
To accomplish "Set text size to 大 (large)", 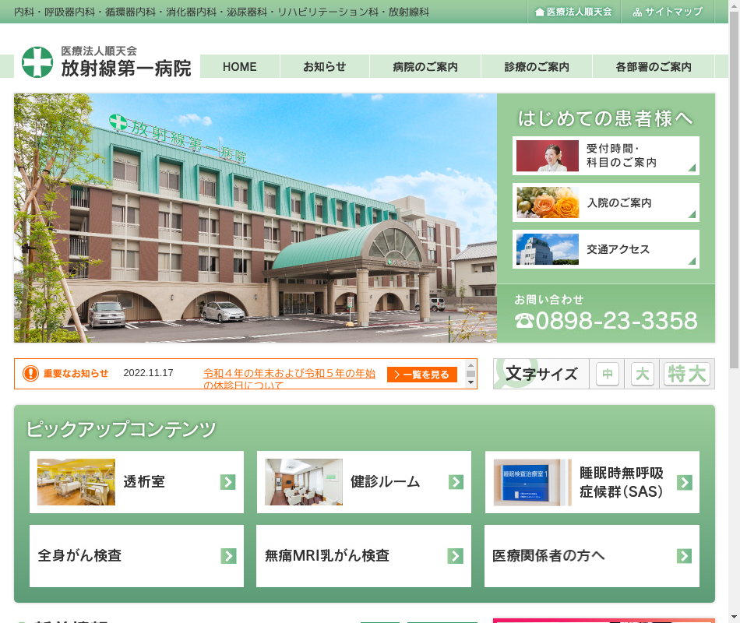I will coord(643,374).
